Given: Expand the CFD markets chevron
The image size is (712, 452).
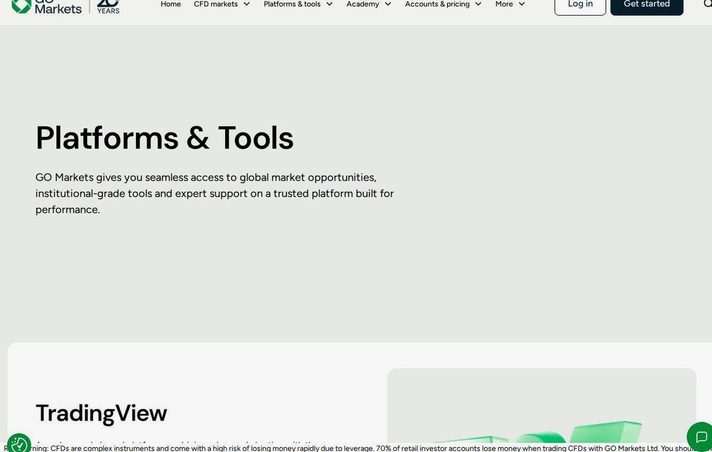Looking at the screenshot, I should coord(247,4).
